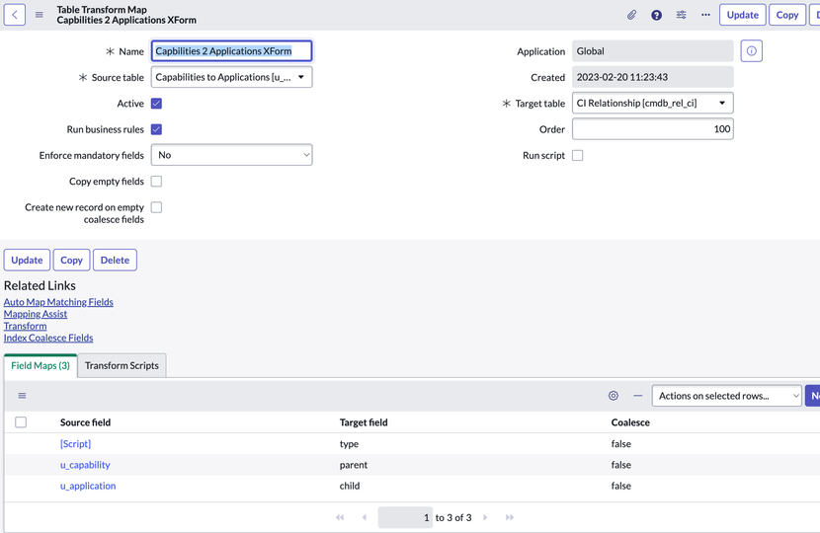This screenshot has width=820, height=533.
Task: Go to next page of field maps
Action: [485, 517]
